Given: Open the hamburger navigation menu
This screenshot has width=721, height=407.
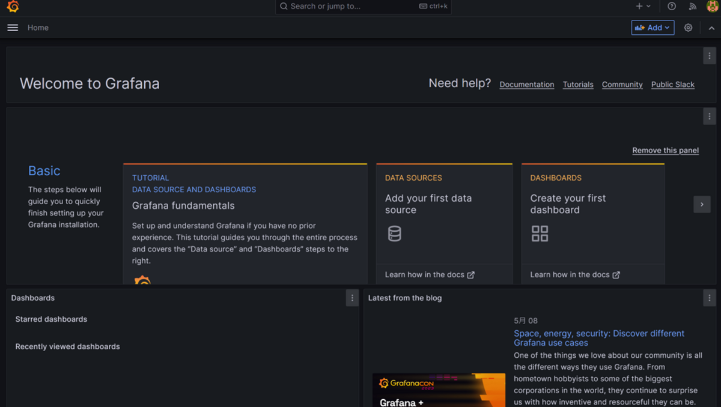Looking at the screenshot, I should pos(13,28).
